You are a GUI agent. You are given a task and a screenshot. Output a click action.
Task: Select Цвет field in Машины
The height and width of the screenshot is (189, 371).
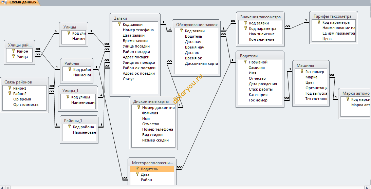click(311, 82)
